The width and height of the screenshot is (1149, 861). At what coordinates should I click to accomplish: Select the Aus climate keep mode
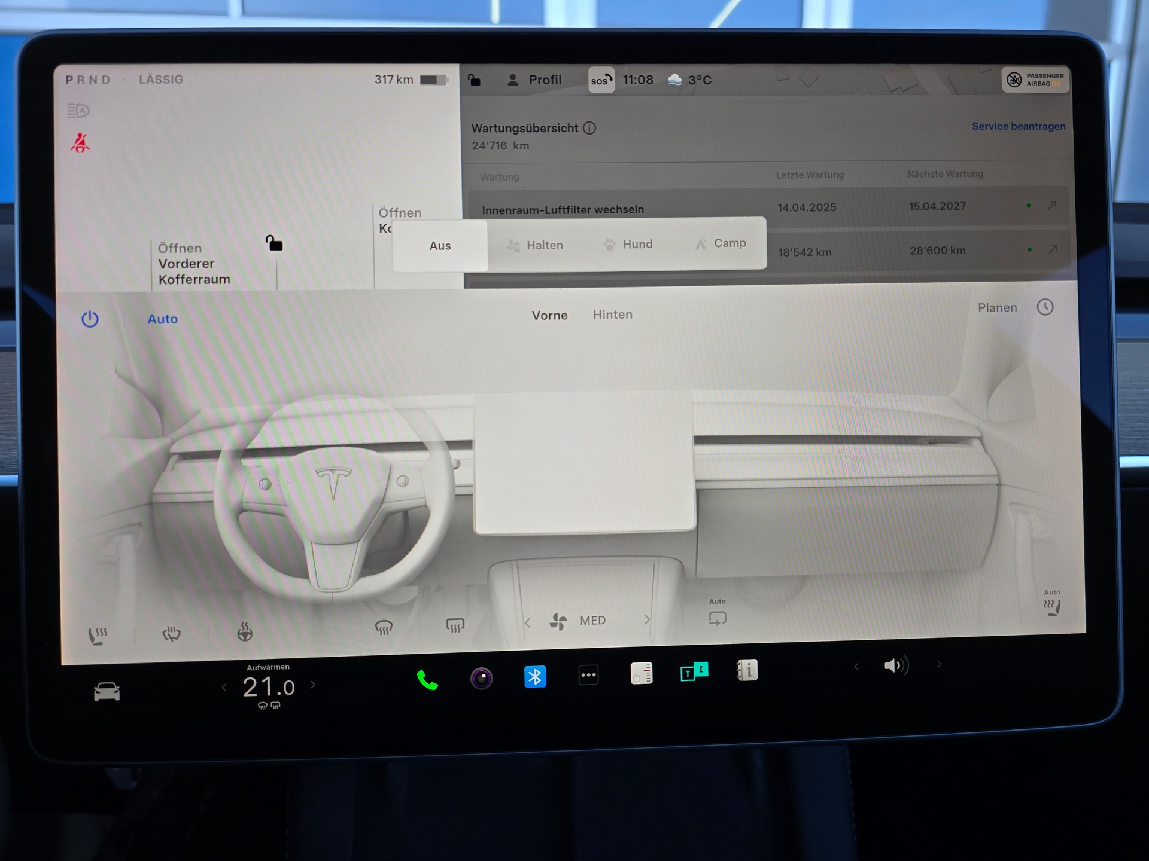(x=440, y=246)
